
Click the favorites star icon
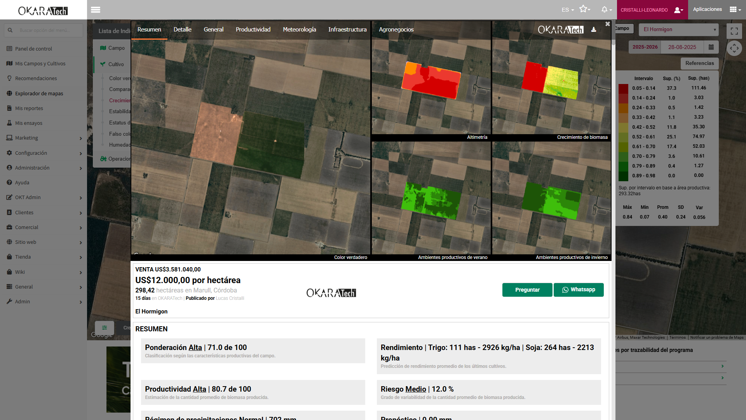tap(583, 9)
